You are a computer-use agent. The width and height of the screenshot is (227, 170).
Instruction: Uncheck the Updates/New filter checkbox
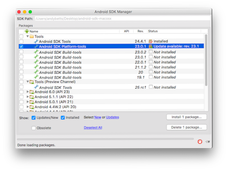click(x=33, y=117)
